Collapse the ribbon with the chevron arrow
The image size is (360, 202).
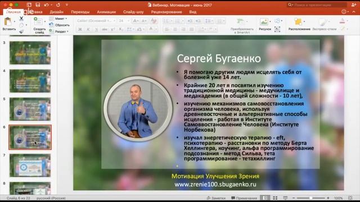[x=354, y=12]
